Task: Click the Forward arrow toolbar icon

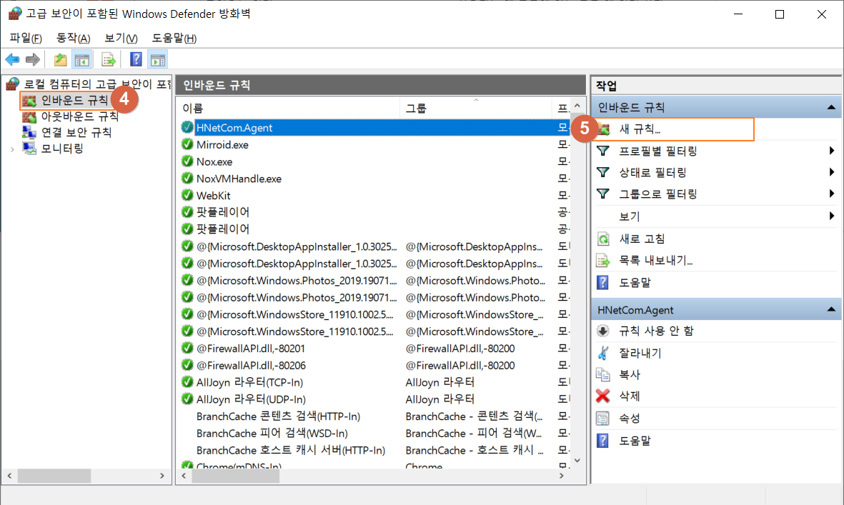Action: pos(33,60)
